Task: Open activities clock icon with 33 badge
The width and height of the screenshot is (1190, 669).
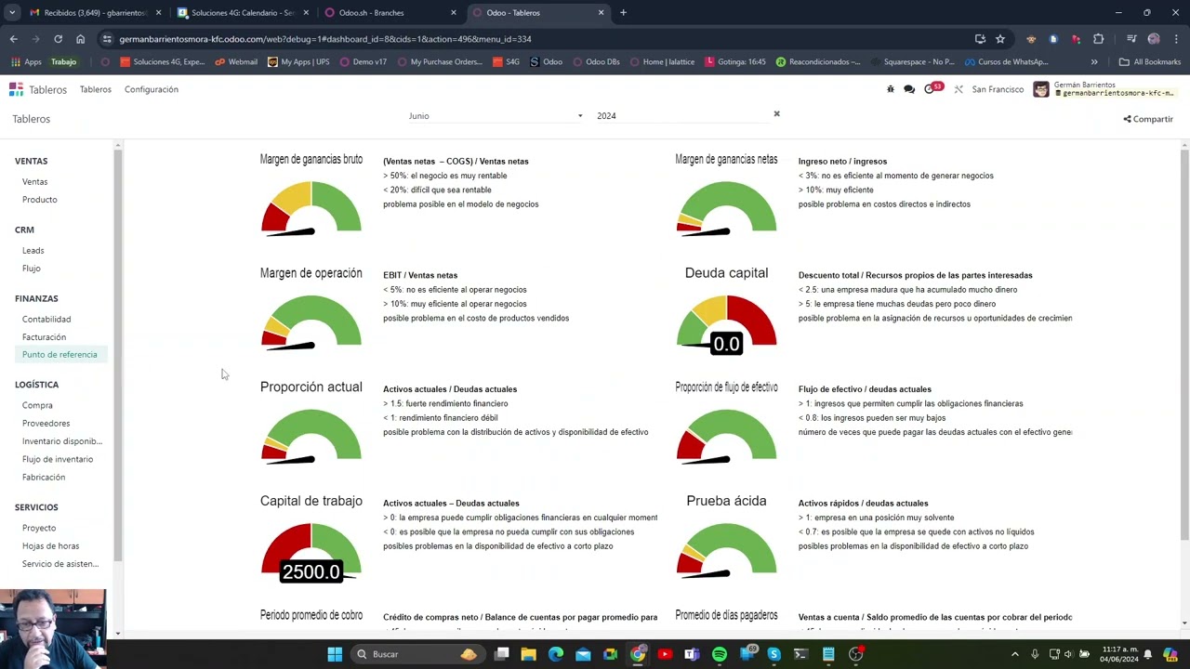Action: tap(932, 88)
